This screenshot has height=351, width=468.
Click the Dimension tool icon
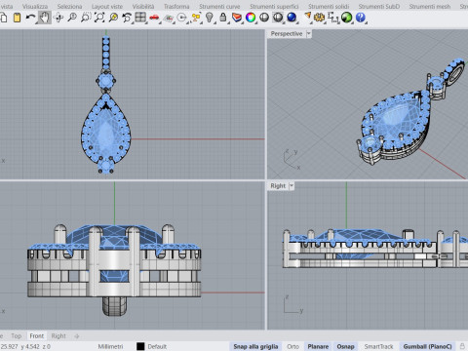333,18
